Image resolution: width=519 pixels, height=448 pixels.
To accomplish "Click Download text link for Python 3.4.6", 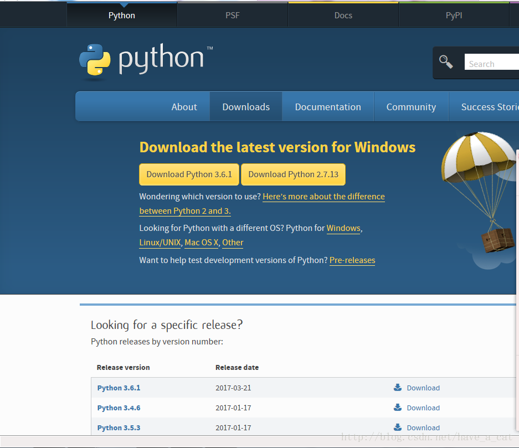I will tap(423, 408).
